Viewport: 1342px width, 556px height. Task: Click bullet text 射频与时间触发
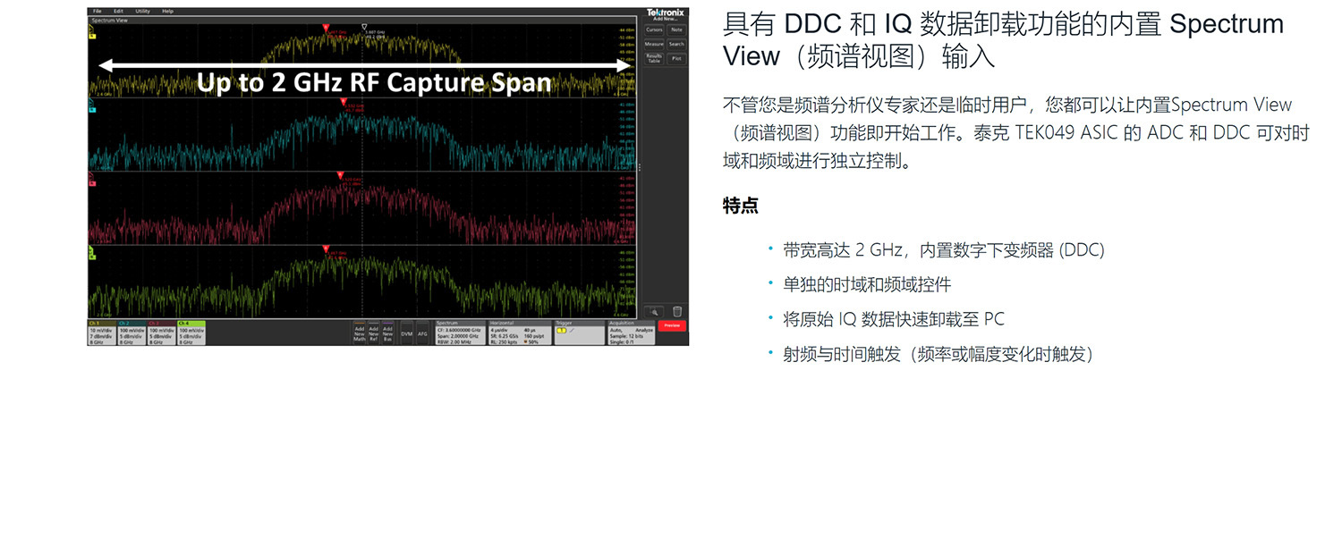tap(939, 354)
